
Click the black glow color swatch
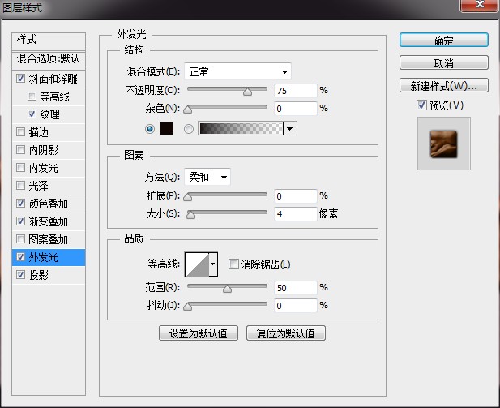tap(166, 129)
